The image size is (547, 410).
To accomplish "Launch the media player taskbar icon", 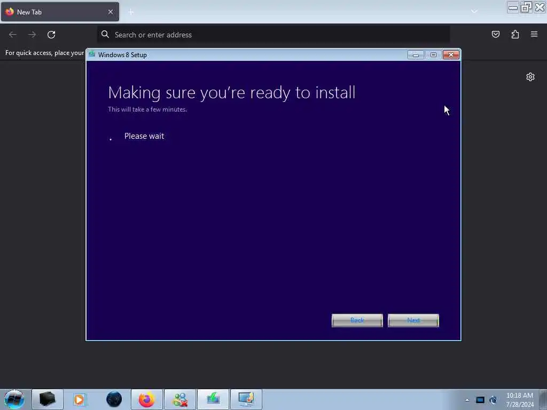I will click(79, 399).
